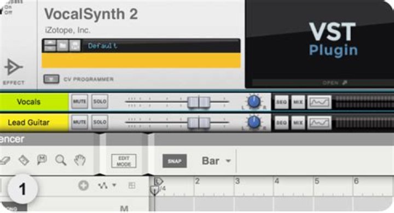This screenshot has height=213, width=394.
Task: Click the M mute column header
Action: click(x=124, y=208)
